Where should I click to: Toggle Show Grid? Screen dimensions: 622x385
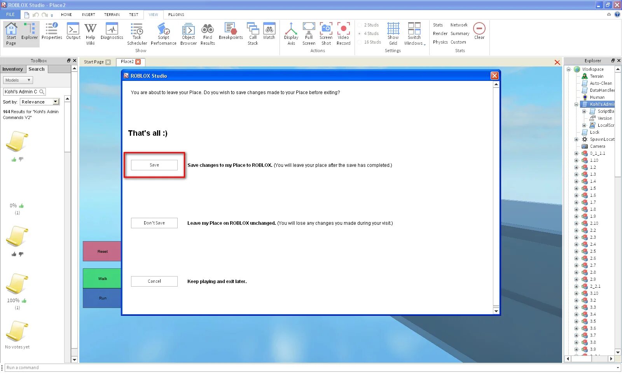[x=393, y=34]
